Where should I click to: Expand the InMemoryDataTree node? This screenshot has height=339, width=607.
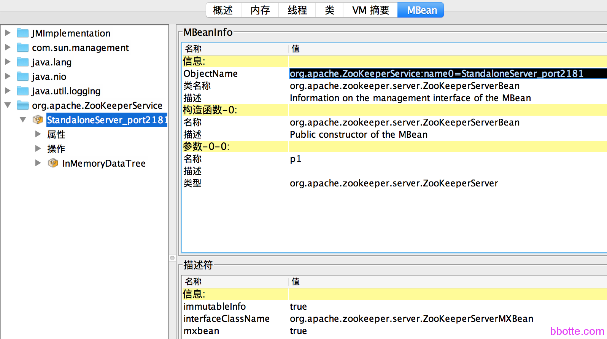[x=38, y=163]
